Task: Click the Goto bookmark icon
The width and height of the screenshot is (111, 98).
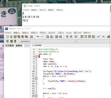Action: click(x=15, y=41)
